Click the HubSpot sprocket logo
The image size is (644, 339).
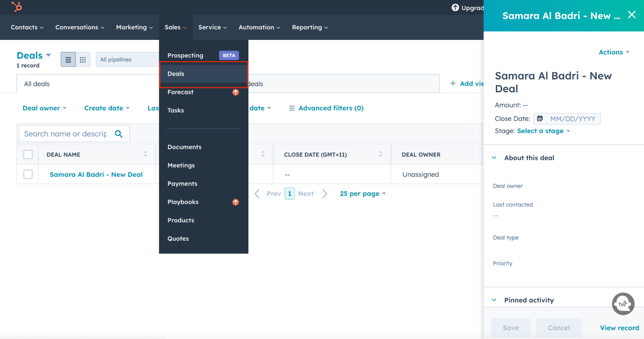pos(17,6)
